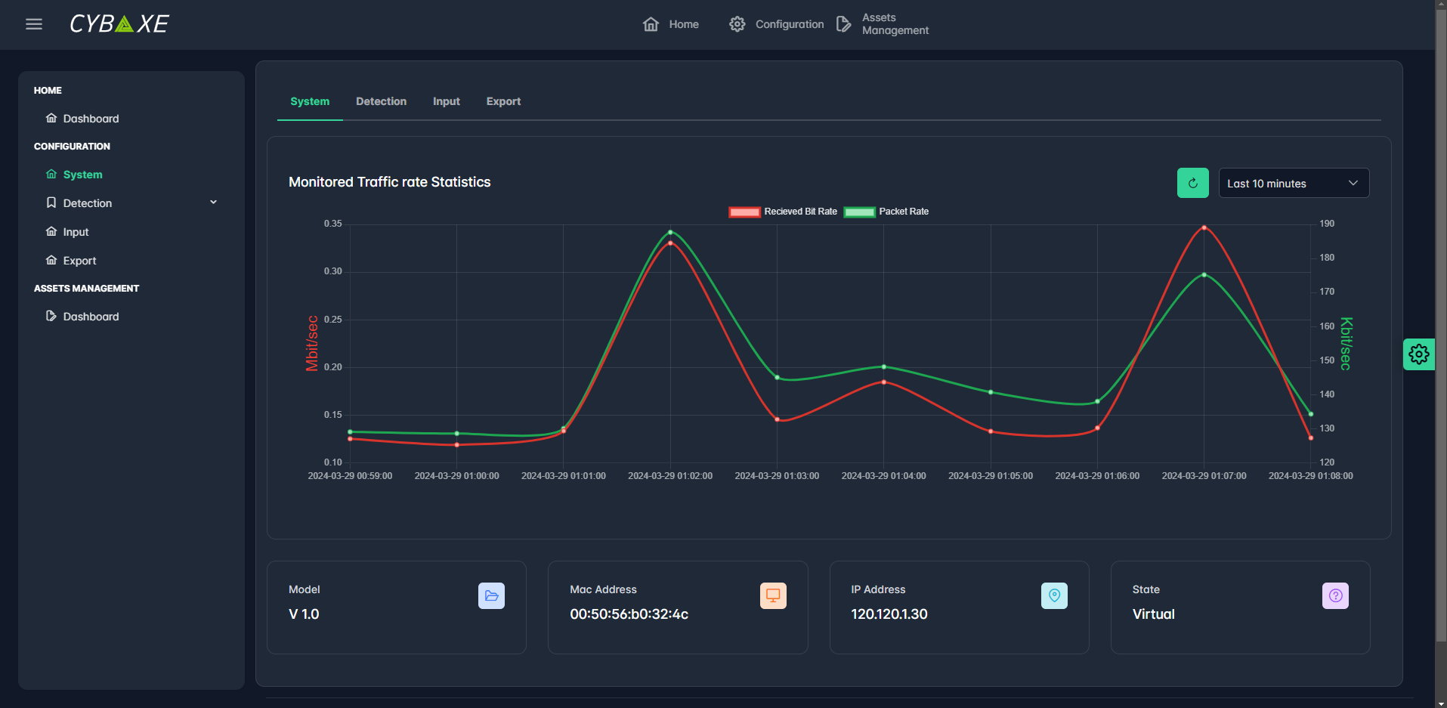The image size is (1447, 708).
Task: Open the floating settings gear on right edge
Action: (1418, 354)
